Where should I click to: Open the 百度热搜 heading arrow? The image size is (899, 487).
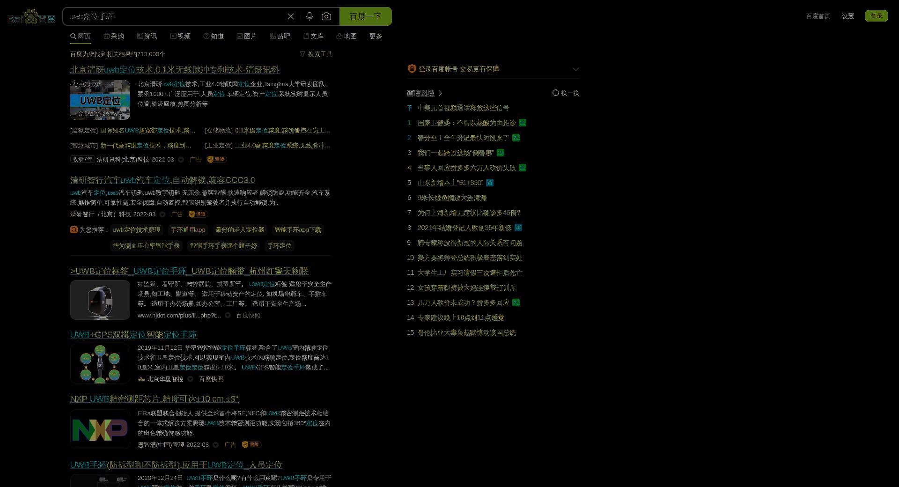coord(440,93)
